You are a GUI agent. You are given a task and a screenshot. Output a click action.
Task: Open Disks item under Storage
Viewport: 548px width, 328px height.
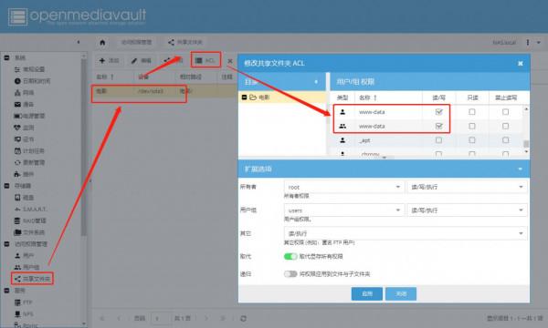coord(24,198)
